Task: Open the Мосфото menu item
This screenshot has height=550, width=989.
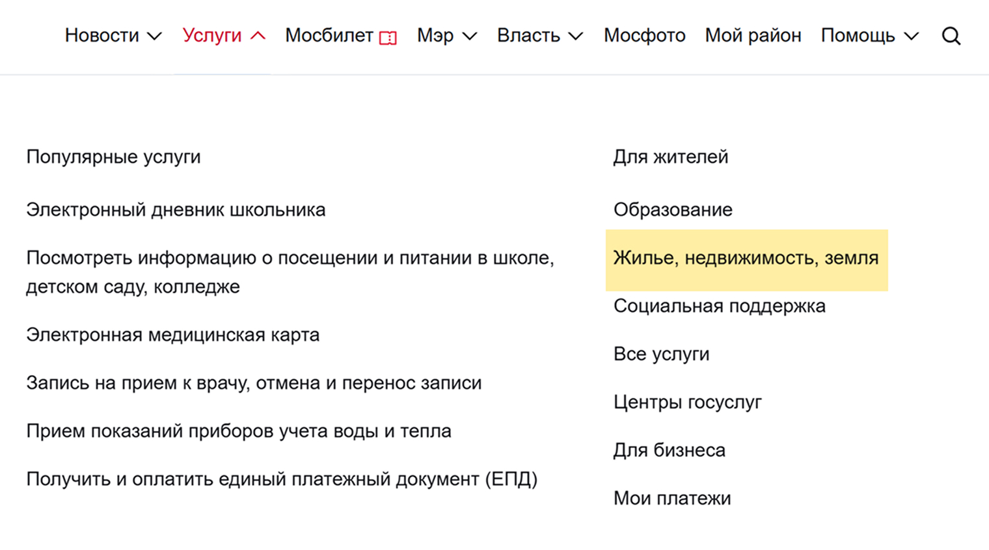Action: coord(644,36)
